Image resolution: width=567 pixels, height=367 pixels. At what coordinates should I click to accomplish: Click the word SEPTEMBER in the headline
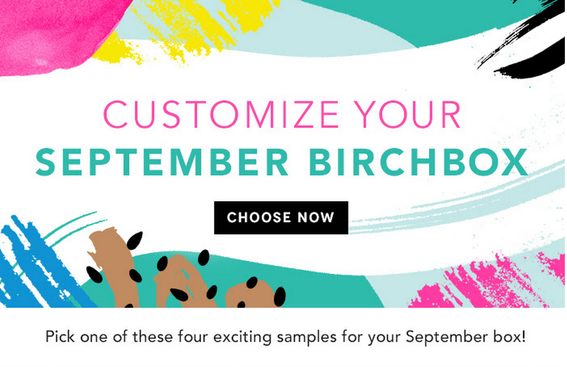[162, 161]
